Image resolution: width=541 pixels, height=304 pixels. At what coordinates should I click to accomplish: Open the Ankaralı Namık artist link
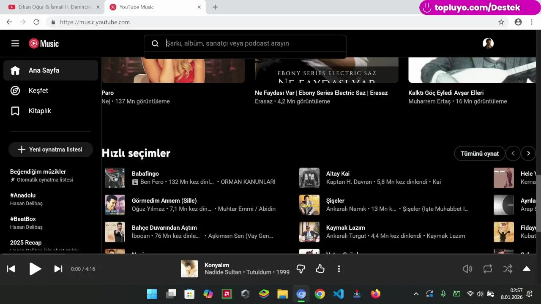point(346,209)
